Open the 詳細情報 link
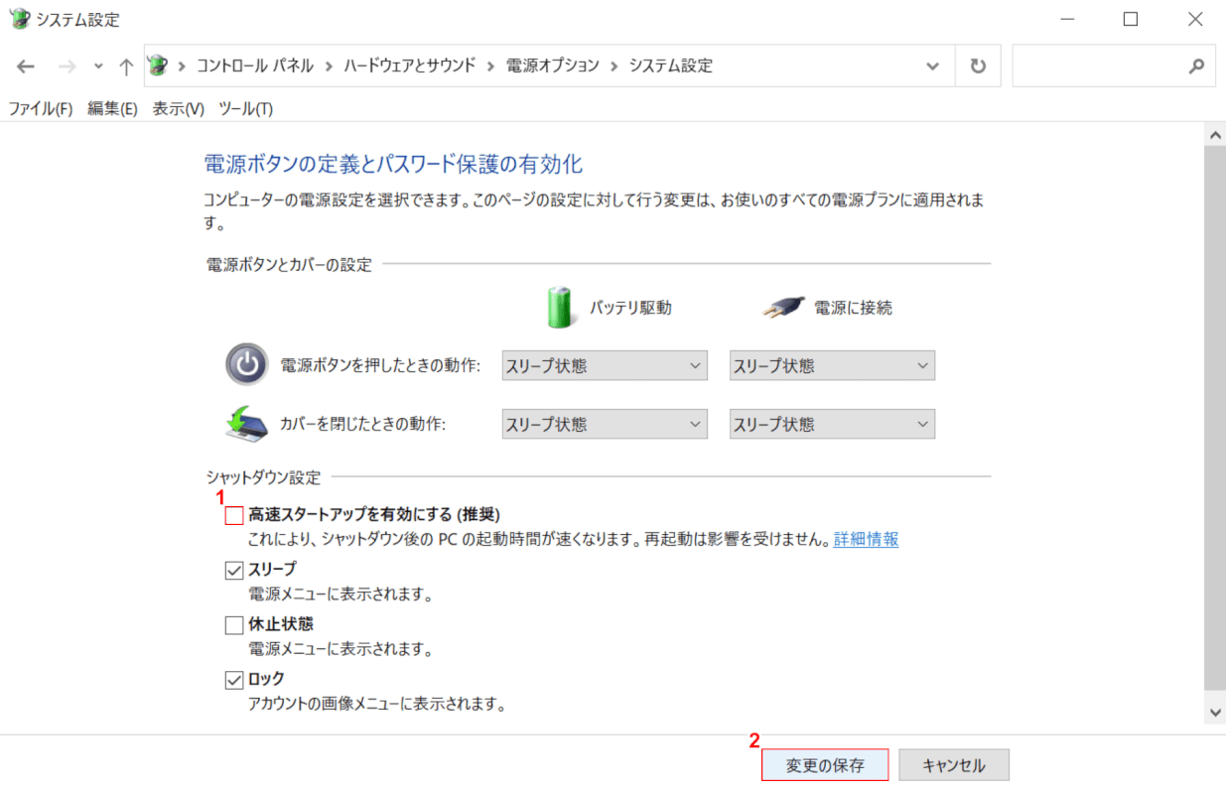The height and width of the screenshot is (794, 1226). point(865,540)
